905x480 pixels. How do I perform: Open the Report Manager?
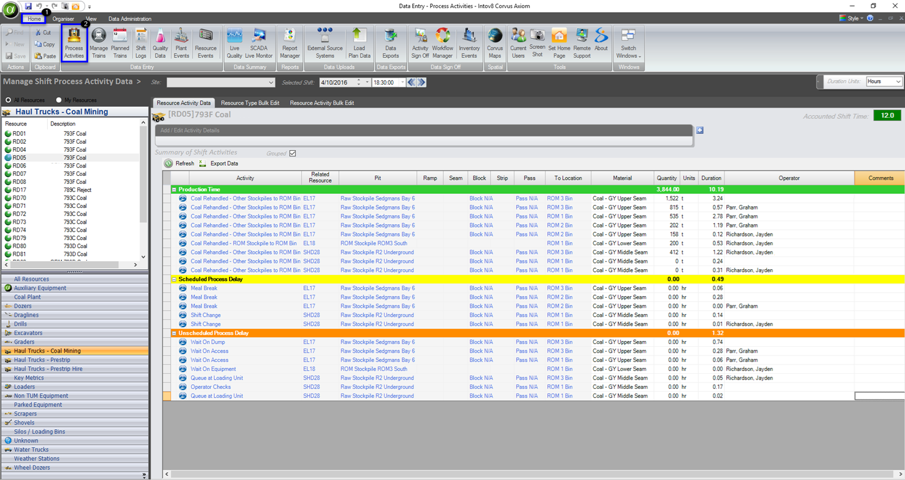pyautogui.click(x=290, y=43)
